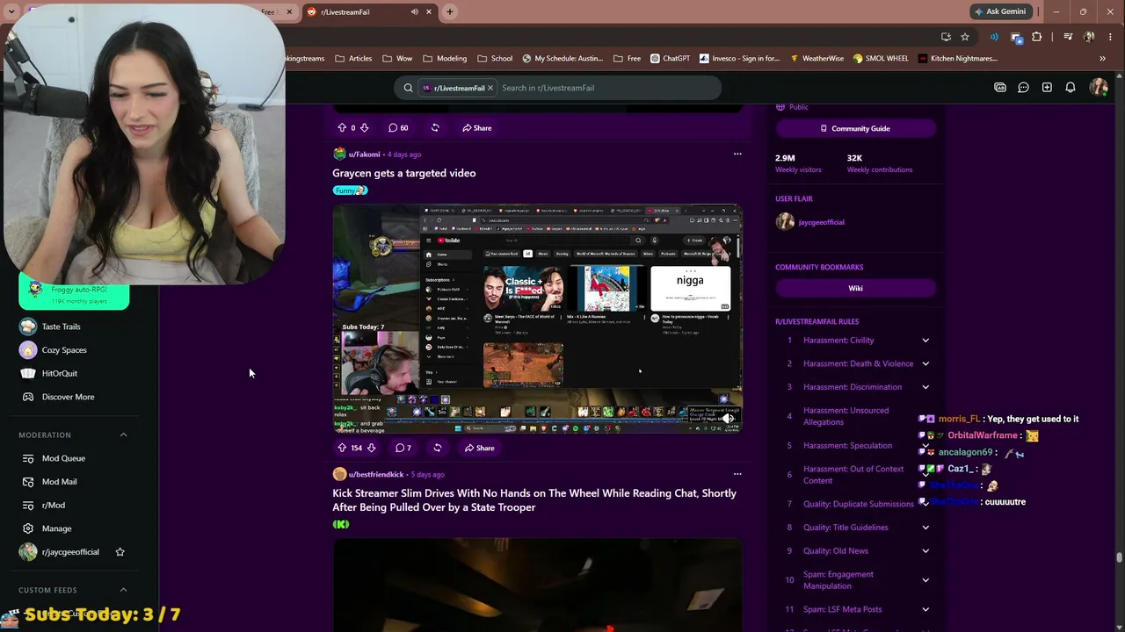This screenshot has height=632, width=1125.
Task: Create a new Reddit post
Action: 1047,88
